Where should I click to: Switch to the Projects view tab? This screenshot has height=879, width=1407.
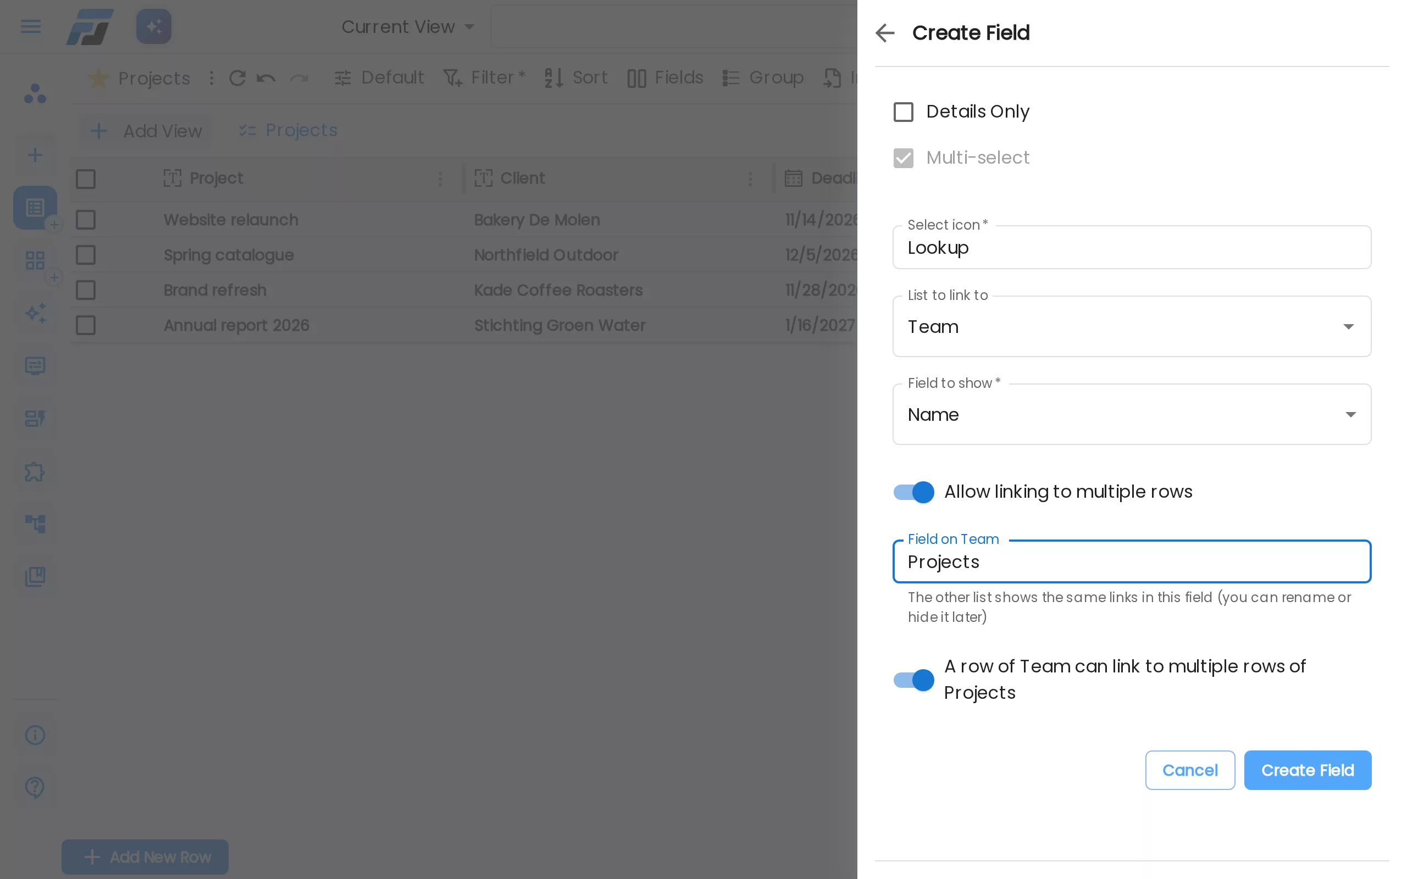point(289,130)
